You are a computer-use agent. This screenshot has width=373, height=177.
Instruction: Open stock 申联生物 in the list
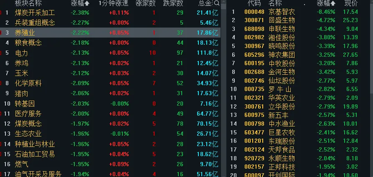(282, 29)
